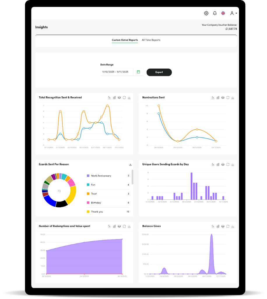Refresh the Balance Given chart
The image size is (267, 299).
pyautogui.click(x=228, y=226)
